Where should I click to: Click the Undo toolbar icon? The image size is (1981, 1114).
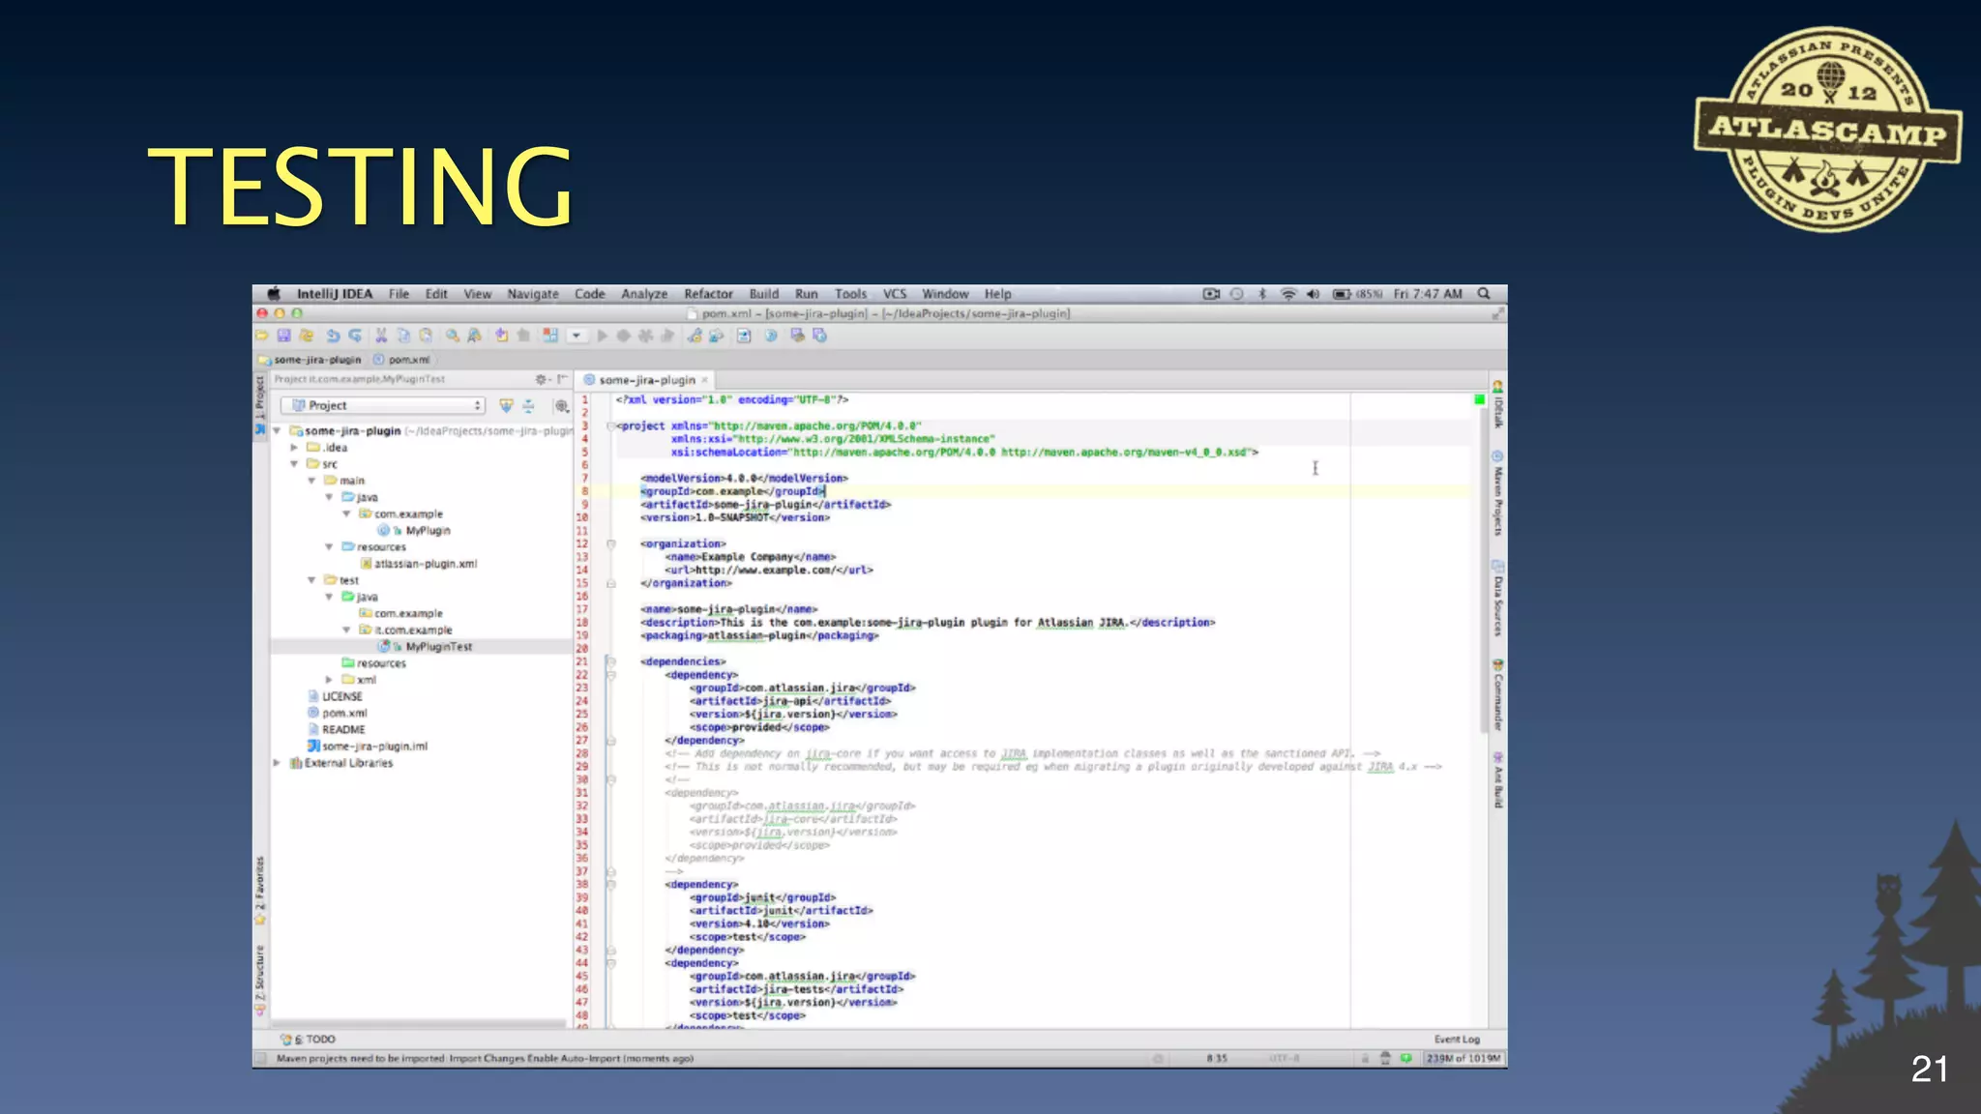point(333,336)
